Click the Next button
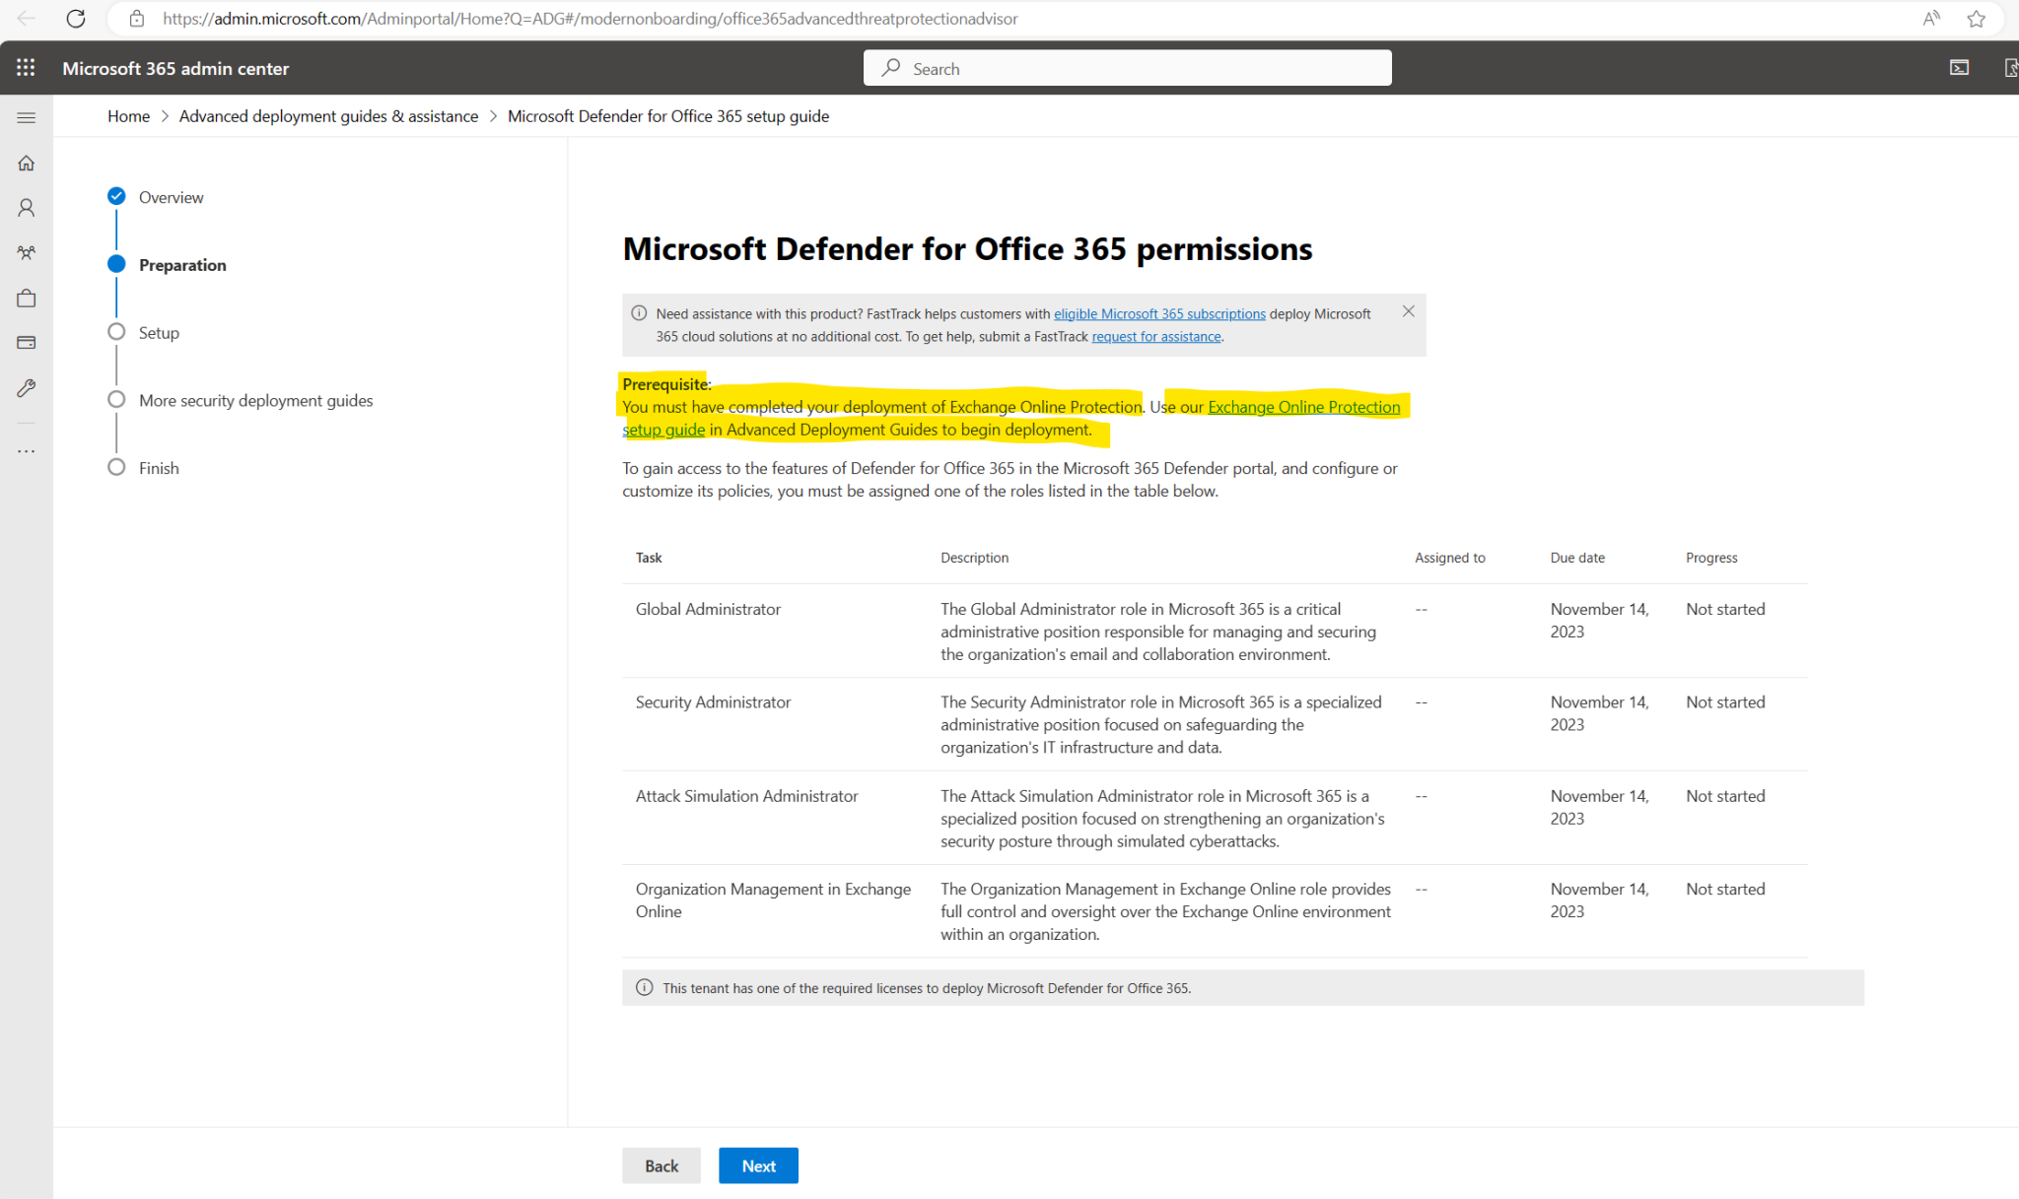 pos(757,1165)
